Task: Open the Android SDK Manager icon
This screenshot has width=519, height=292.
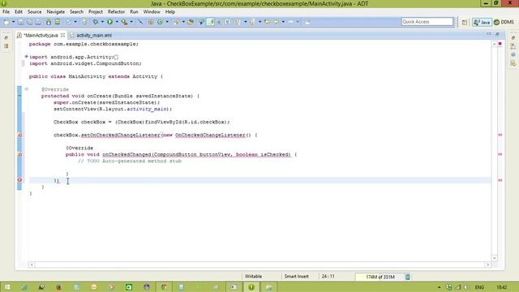Action: click(x=49, y=22)
